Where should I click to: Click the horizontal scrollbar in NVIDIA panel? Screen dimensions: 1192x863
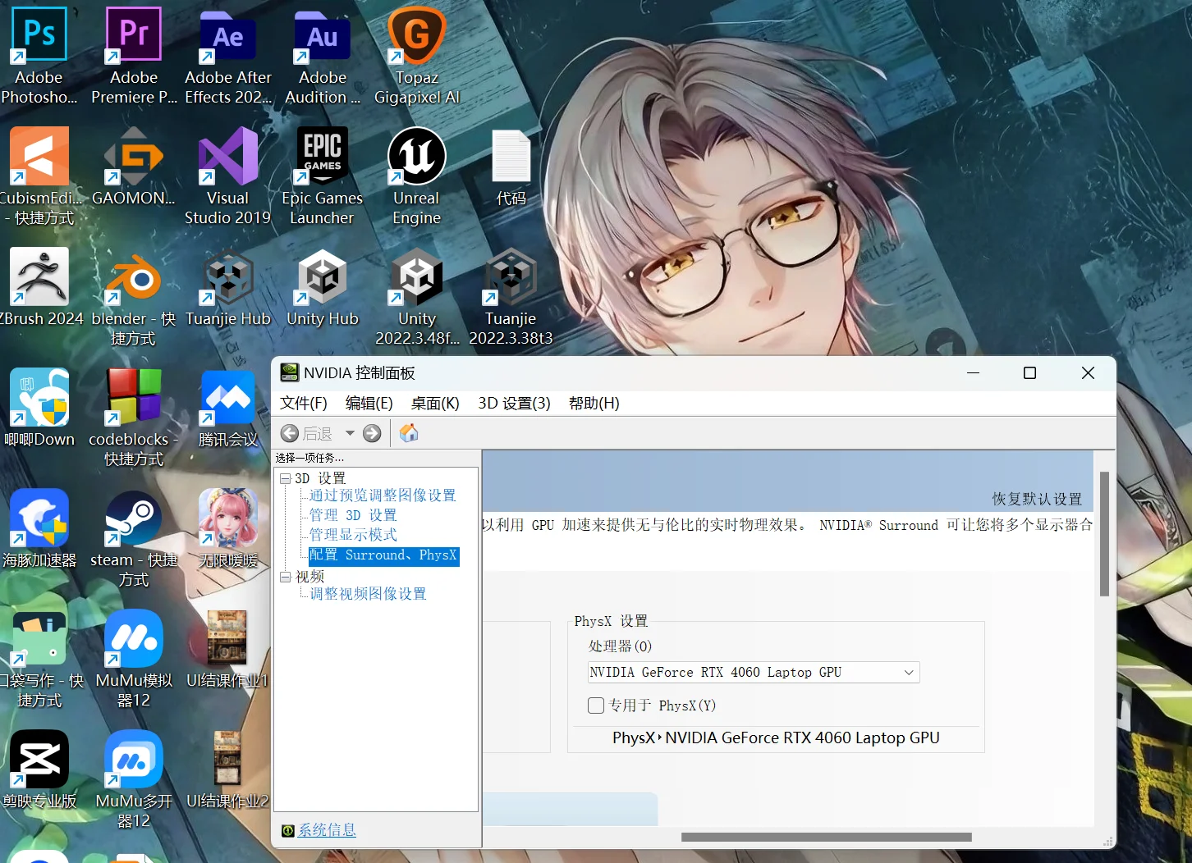[826, 838]
